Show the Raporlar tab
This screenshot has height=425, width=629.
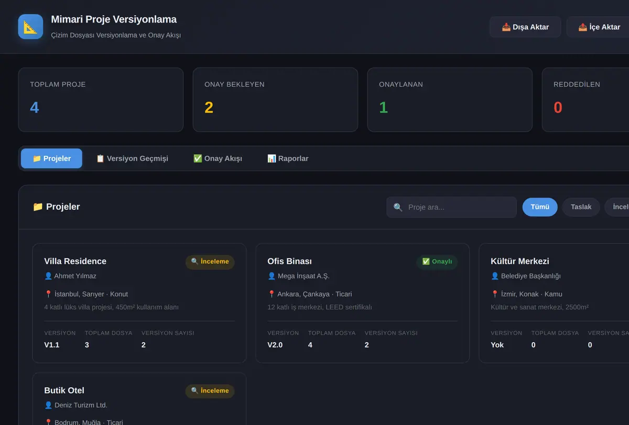click(288, 158)
